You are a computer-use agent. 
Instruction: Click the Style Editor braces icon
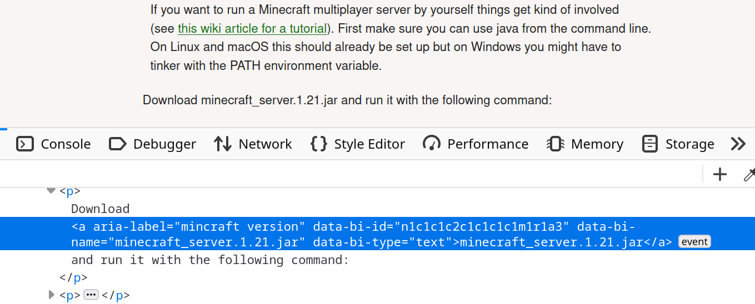click(x=318, y=144)
